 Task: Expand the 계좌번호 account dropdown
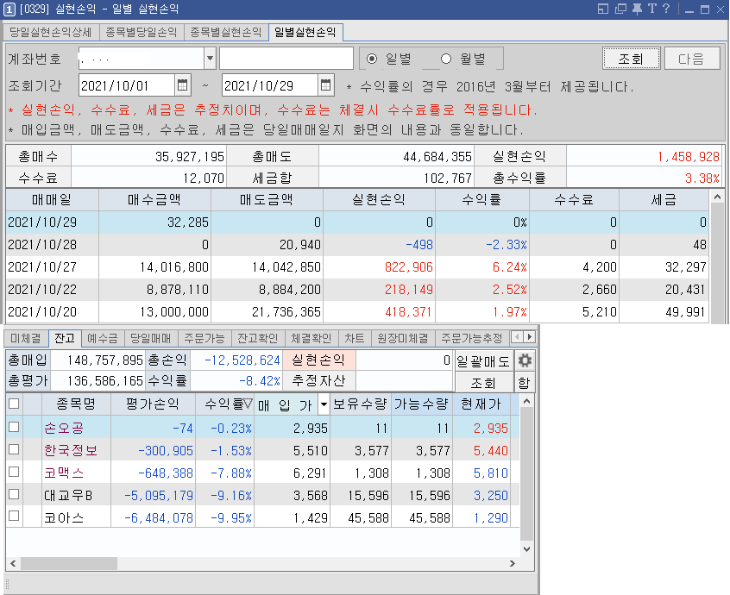[x=210, y=59]
